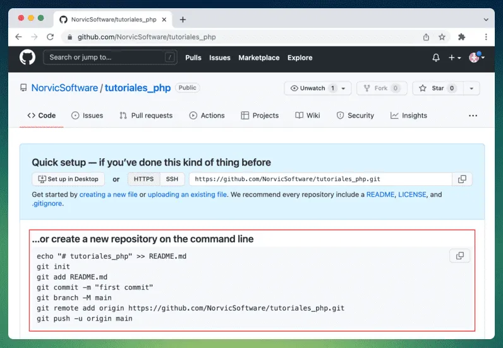Click the LICENSE link

coord(412,194)
